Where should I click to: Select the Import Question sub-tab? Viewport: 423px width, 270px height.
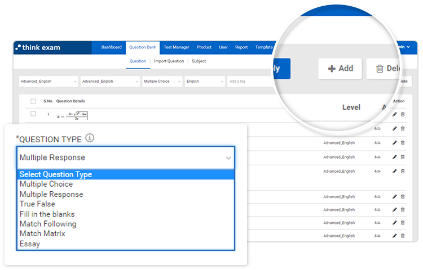coord(169,61)
